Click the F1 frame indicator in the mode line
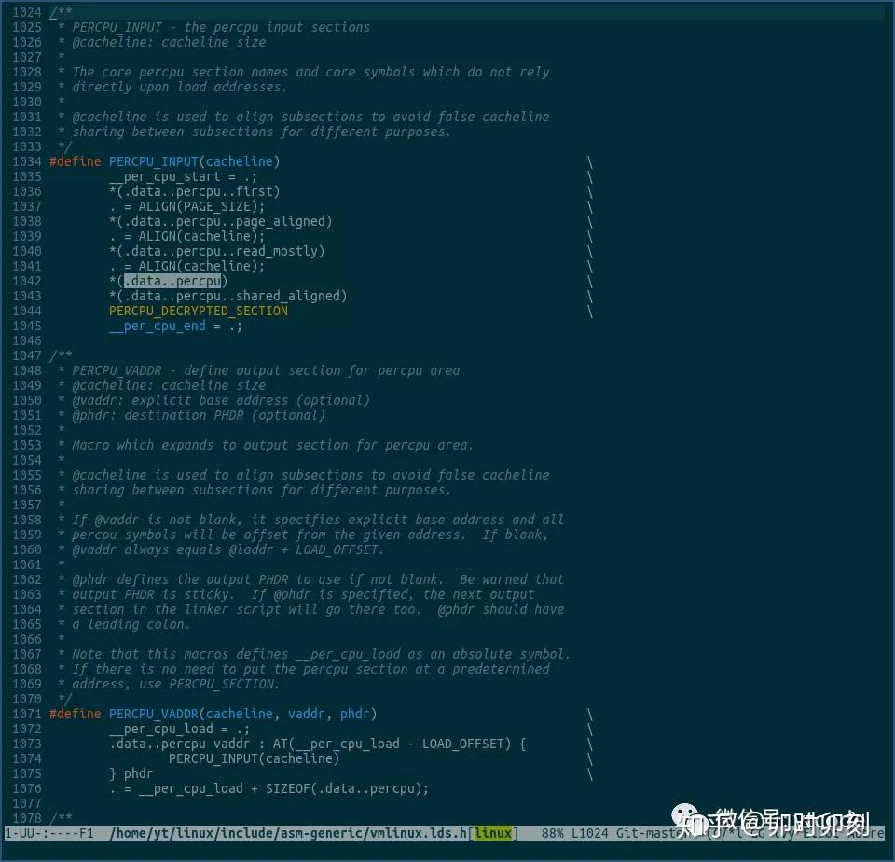This screenshot has height=862, width=895. [86, 834]
